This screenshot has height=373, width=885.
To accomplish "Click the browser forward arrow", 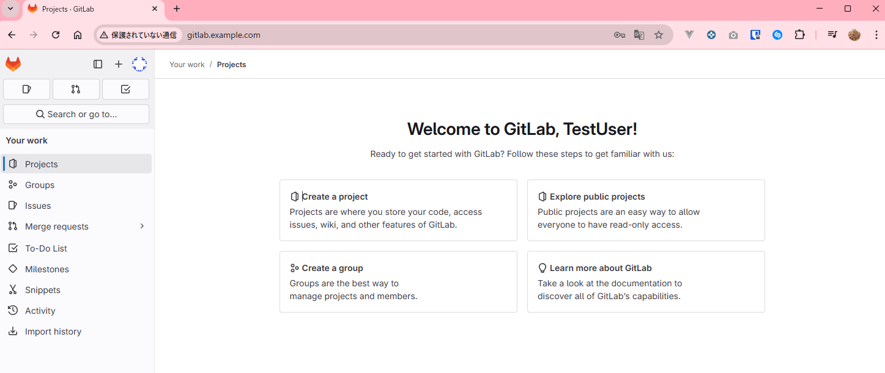I will (x=34, y=35).
